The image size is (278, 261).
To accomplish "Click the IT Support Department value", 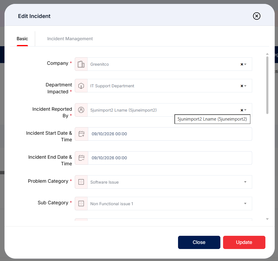I will [112, 86].
